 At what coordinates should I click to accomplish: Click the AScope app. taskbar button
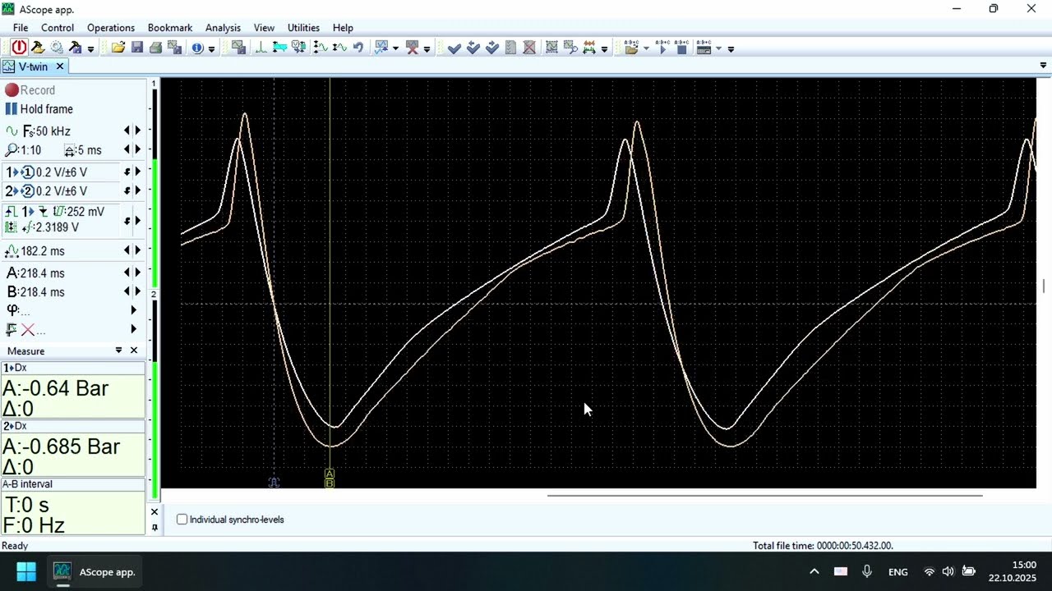(x=95, y=571)
